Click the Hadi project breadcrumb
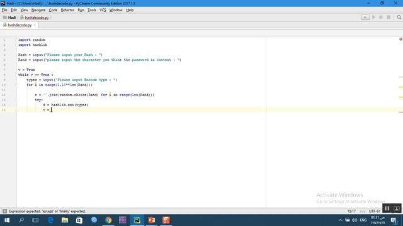 9,18
